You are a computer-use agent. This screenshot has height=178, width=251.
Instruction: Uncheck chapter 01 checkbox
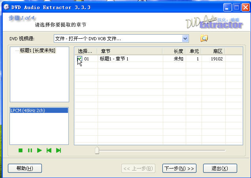[79, 59]
